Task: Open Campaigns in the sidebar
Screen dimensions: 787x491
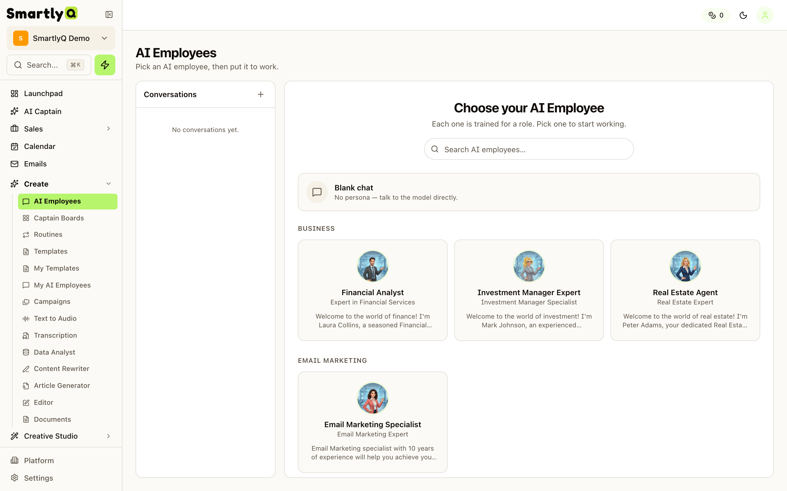Action: click(68, 302)
